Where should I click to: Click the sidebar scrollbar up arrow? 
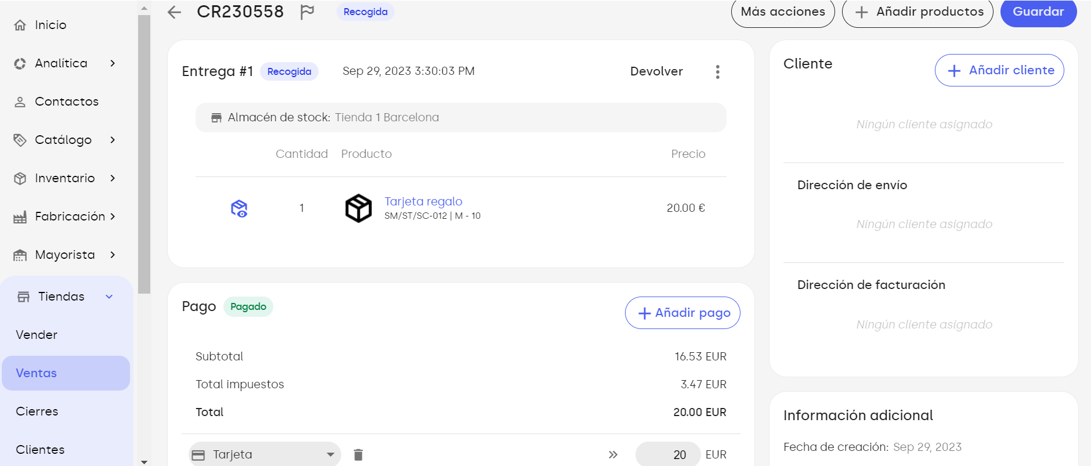144,8
